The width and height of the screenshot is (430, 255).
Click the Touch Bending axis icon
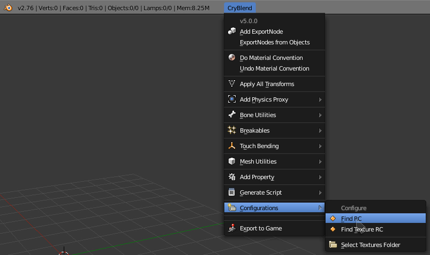(232, 146)
